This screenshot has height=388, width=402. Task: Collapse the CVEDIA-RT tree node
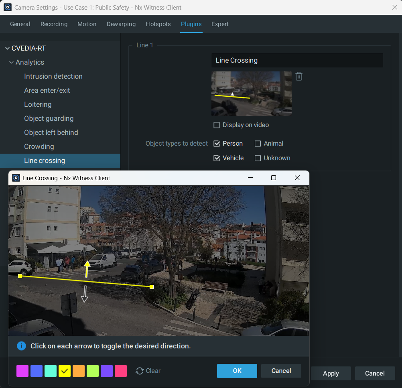tap(7, 49)
